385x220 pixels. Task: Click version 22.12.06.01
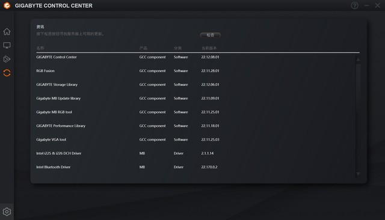[x=210, y=84]
